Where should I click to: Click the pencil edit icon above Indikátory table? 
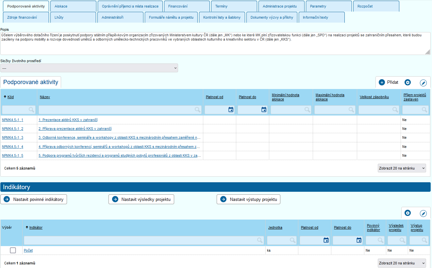pos(423,213)
